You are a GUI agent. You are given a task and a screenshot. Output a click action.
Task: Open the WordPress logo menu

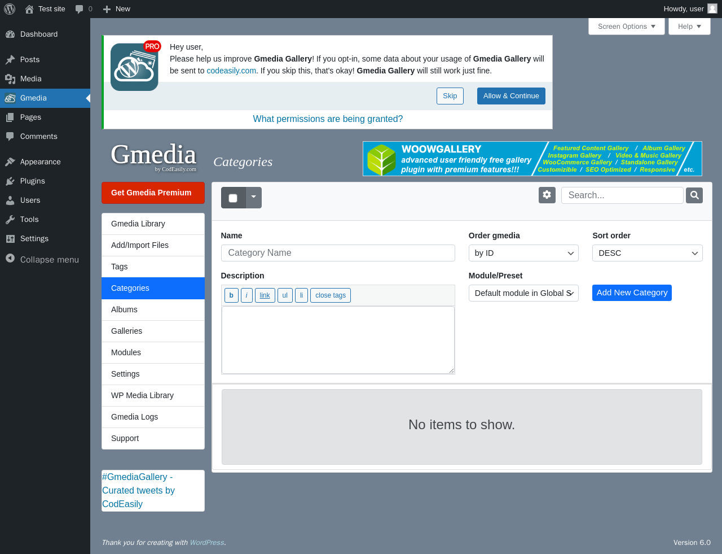point(10,9)
